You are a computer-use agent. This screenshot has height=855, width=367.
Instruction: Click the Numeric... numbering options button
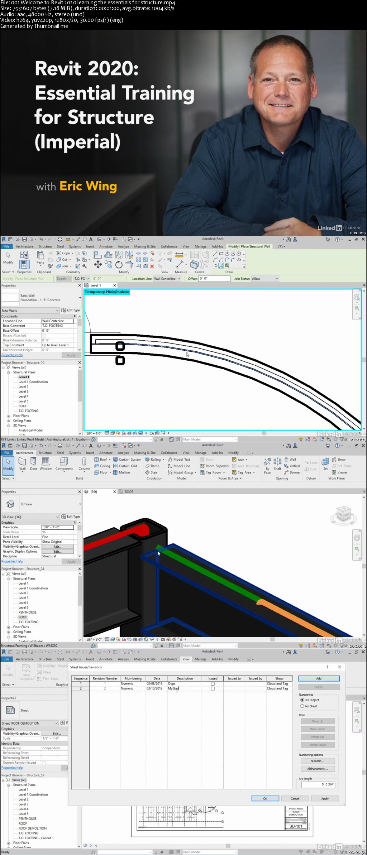pyautogui.click(x=318, y=761)
